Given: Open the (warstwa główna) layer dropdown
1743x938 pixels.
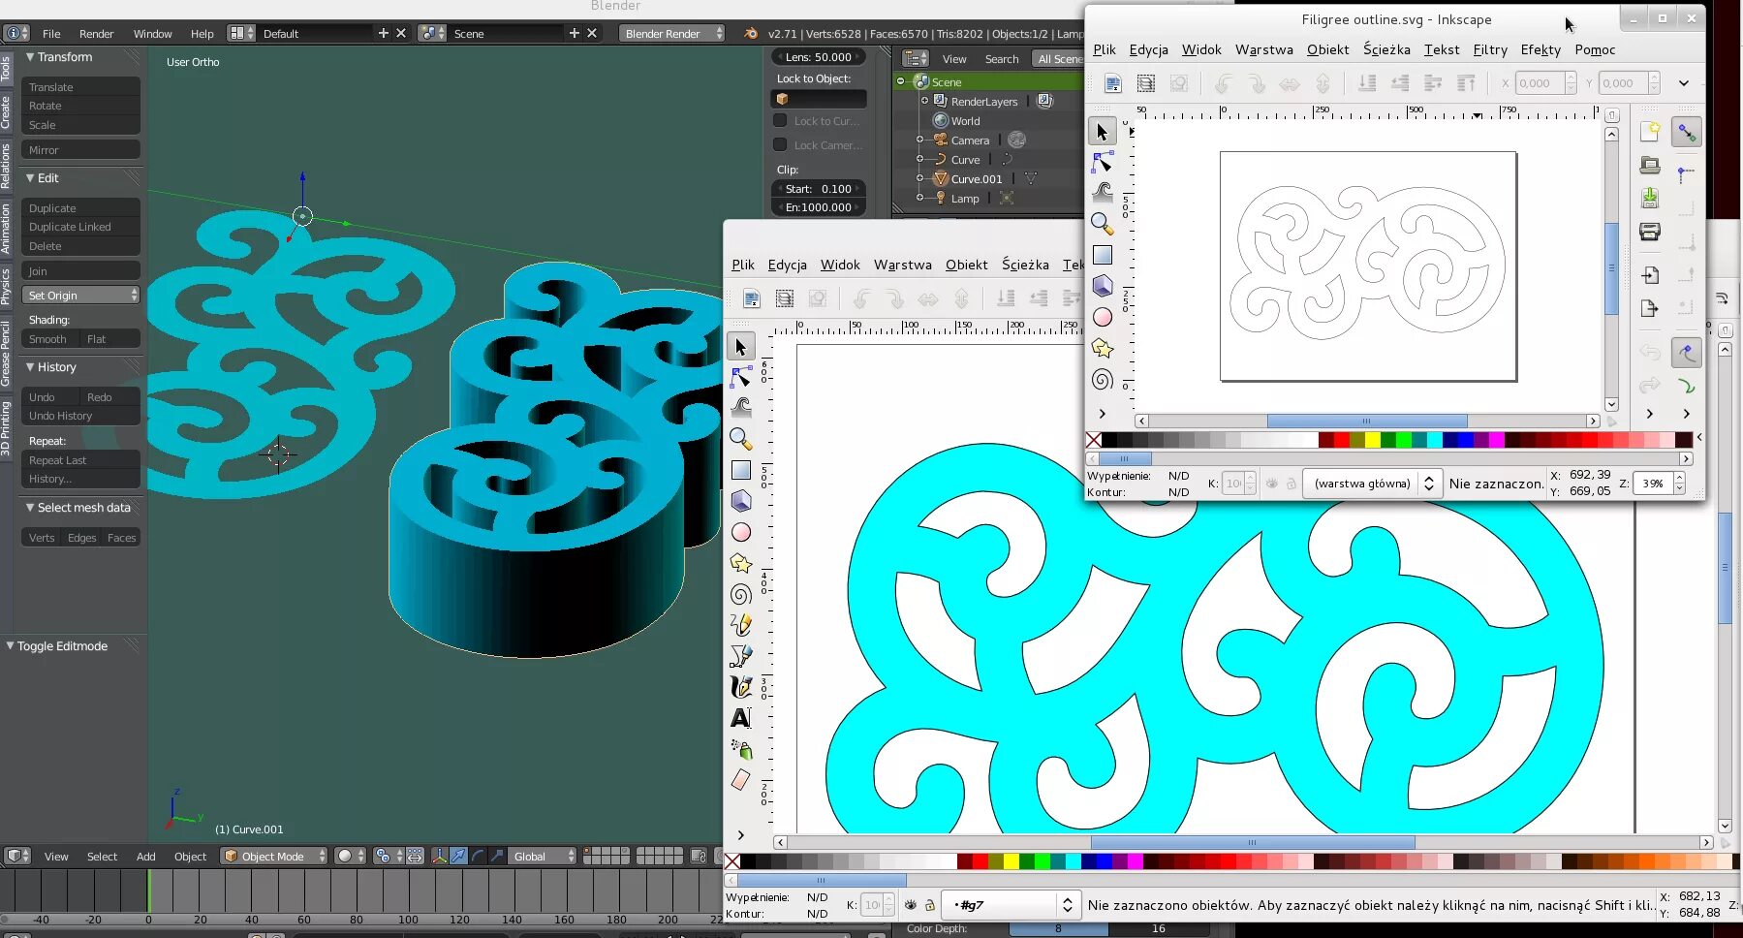Looking at the screenshot, I should point(1371,484).
